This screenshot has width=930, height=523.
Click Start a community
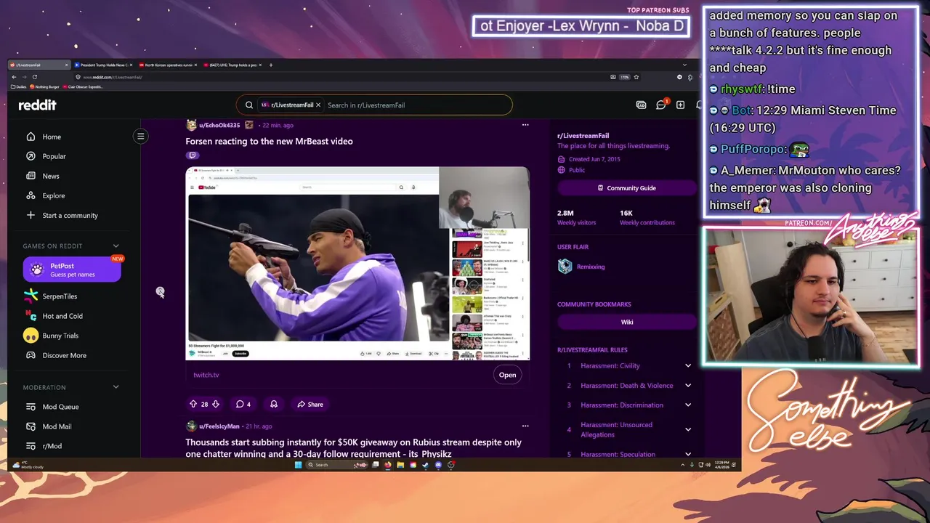[x=62, y=215]
